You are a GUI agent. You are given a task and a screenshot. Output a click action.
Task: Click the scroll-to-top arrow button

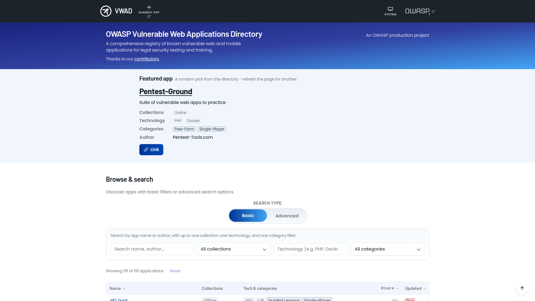(522, 288)
